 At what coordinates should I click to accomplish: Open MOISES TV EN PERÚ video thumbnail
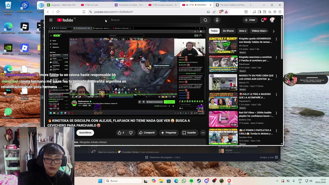223,82
